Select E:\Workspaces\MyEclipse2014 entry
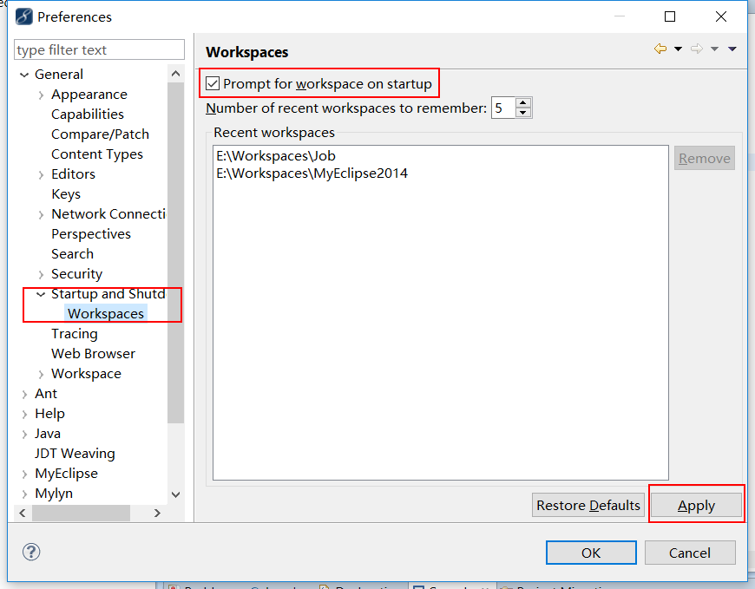 (x=312, y=173)
